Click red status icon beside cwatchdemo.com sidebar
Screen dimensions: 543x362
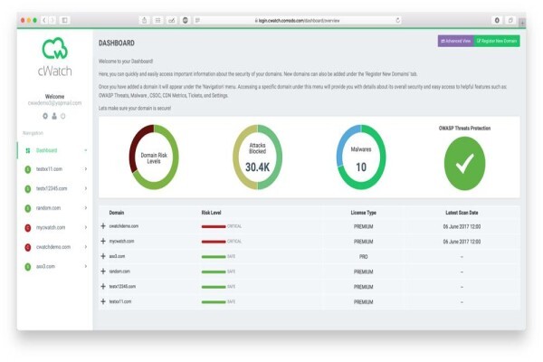tap(28, 247)
